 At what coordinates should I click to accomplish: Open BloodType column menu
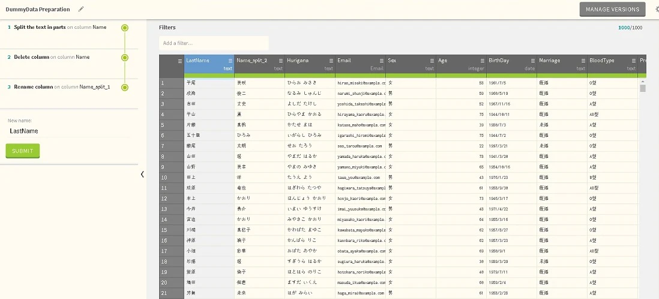point(634,61)
